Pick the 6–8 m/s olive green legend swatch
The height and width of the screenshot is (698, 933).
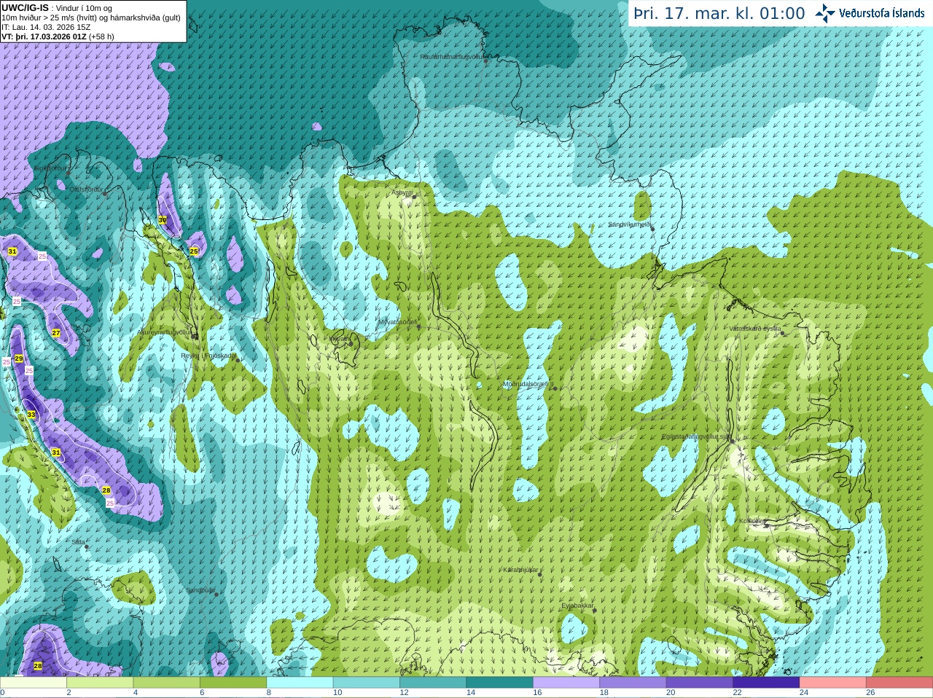click(233, 683)
